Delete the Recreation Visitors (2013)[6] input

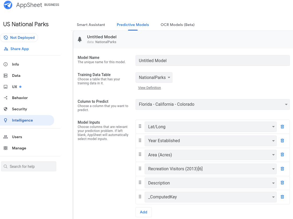282,169
